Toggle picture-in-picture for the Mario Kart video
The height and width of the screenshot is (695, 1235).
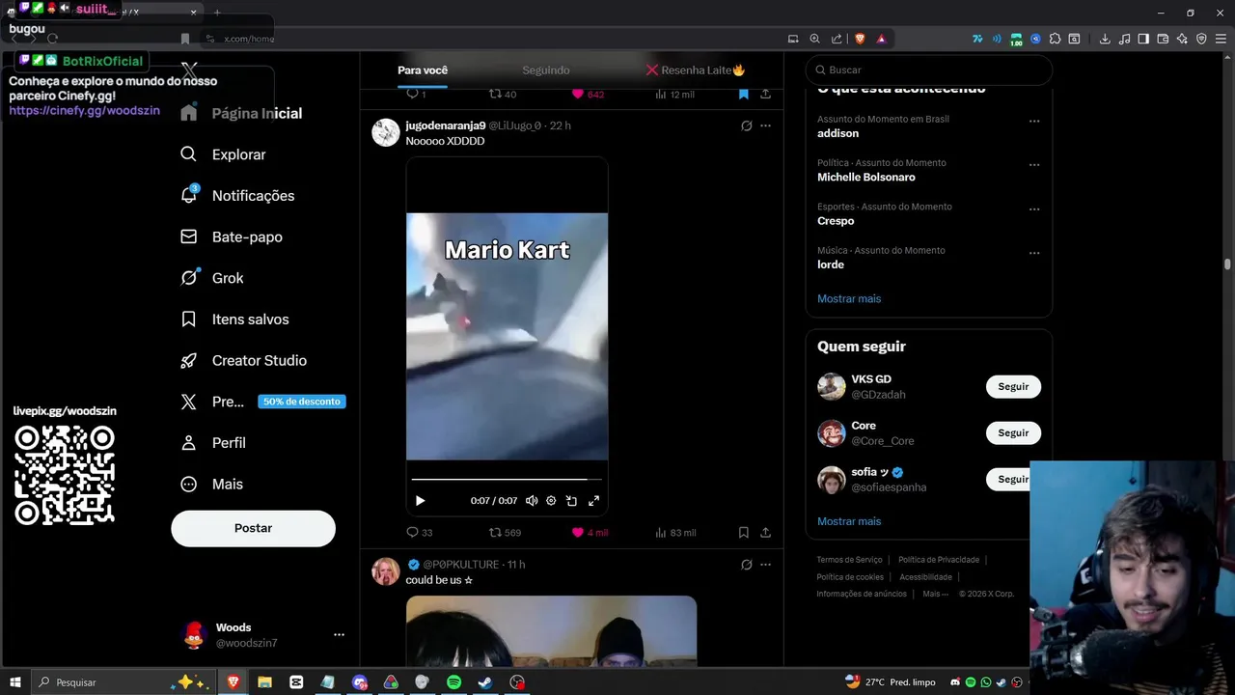(x=571, y=501)
